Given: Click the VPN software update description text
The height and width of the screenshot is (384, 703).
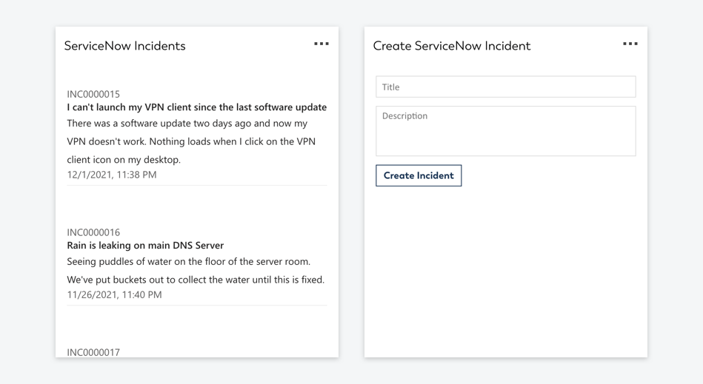Looking at the screenshot, I should [x=191, y=141].
